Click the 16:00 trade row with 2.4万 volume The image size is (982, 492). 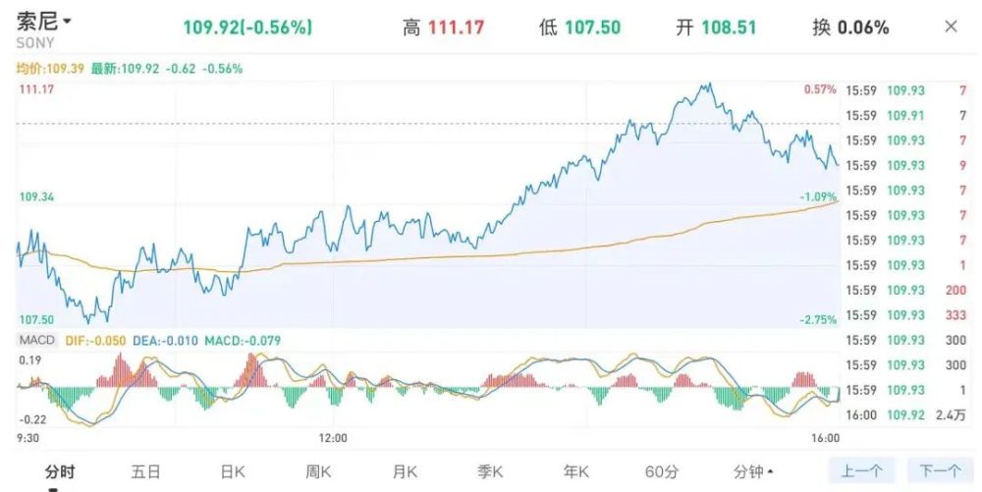pos(908,414)
